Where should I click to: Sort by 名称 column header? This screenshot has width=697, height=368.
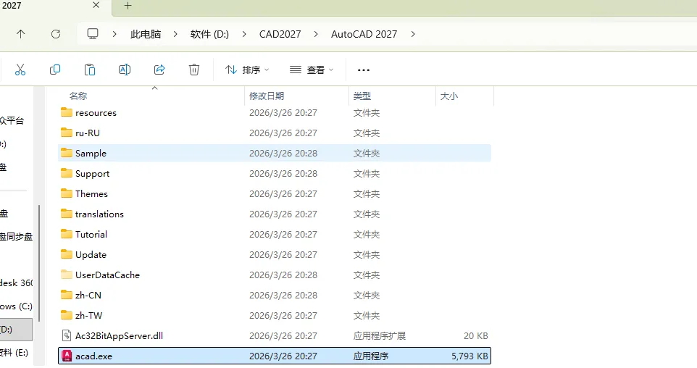click(78, 96)
